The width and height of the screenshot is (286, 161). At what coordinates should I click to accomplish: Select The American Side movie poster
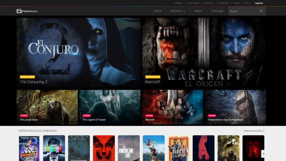128,148
